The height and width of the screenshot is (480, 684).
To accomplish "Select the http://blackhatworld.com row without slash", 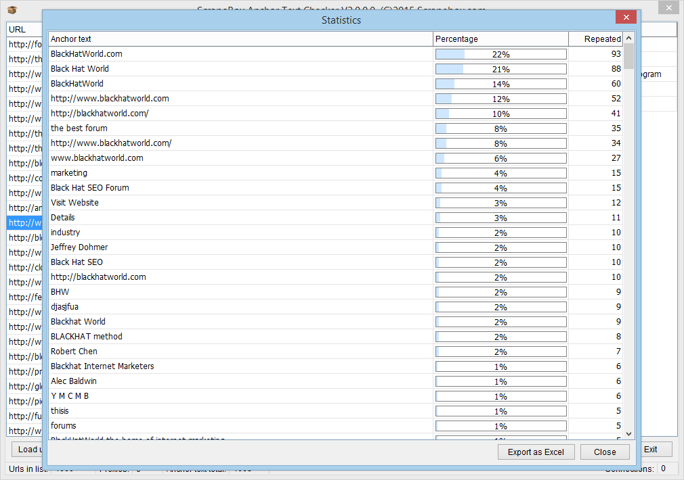I will point(335,277).
